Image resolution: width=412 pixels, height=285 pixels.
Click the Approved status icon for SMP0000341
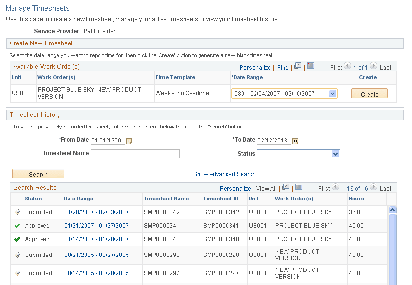coord(17,225)
